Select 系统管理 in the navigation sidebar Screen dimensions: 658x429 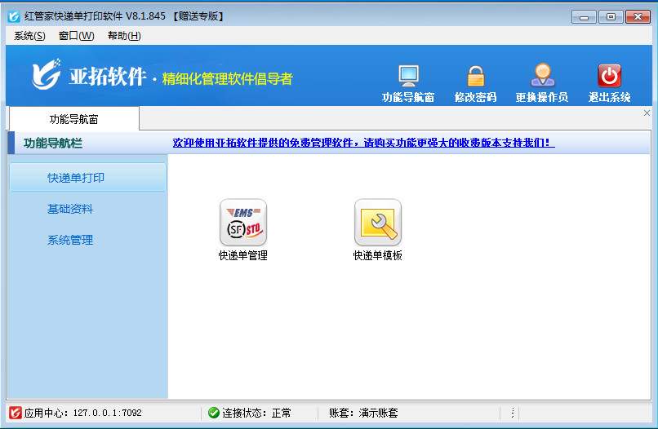[x=70, y=240]
